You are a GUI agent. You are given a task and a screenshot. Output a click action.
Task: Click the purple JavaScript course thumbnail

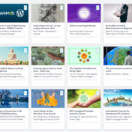click(x=84, y=13)
